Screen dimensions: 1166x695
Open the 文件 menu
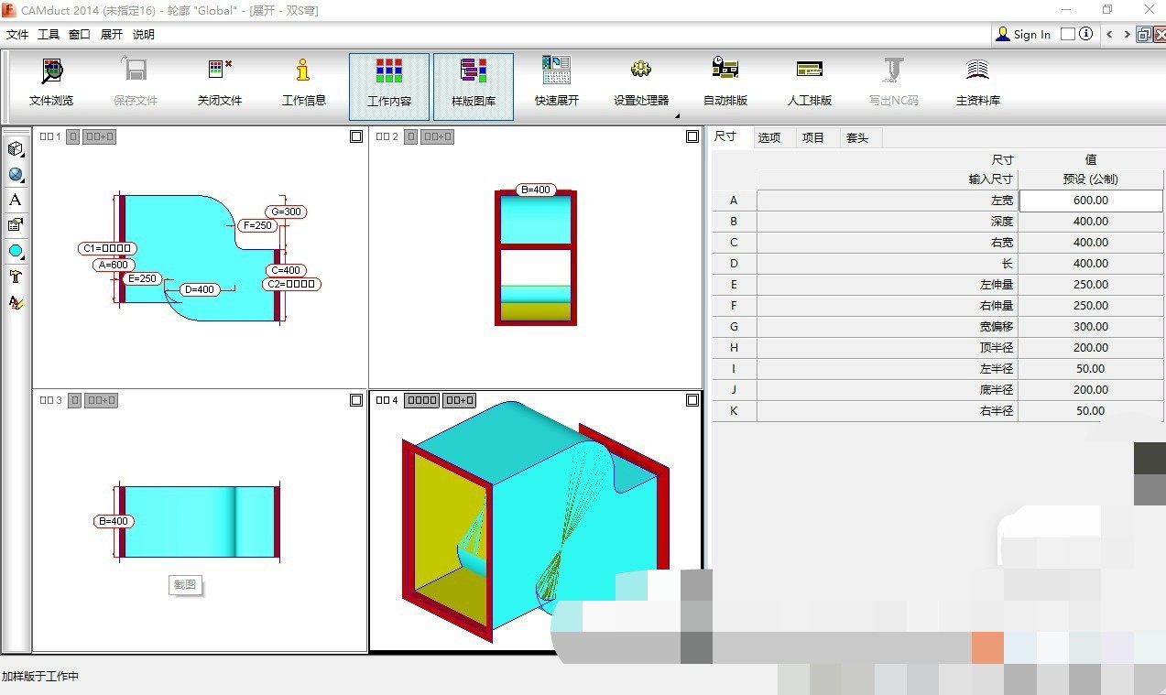click(x=17, y=34)
